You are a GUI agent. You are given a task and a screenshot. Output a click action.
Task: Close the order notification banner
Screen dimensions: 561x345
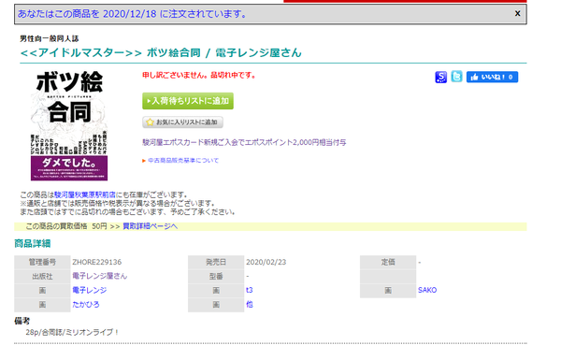517,14
